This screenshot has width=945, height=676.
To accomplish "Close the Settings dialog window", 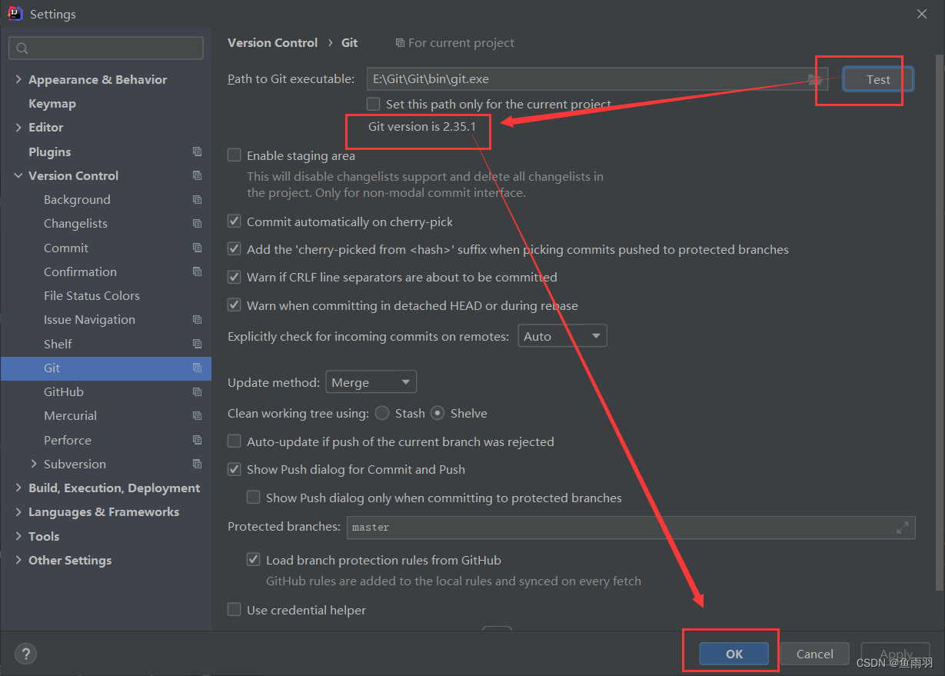I will [x=922, y=14].
